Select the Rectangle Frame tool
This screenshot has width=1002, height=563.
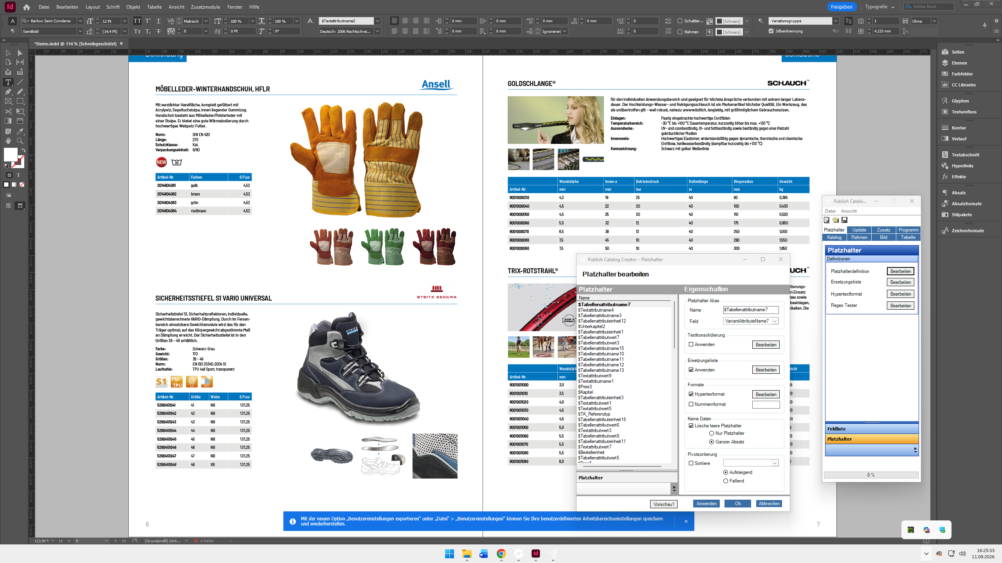(8, 101)
